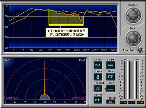The height and width of the screenshot is (108, 146).
Task: Change the Weight flat-line setting button
Action: [x=111, y=65]
